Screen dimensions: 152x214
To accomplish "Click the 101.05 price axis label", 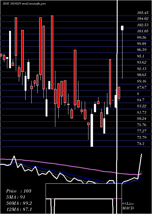I will pos(143,31).
